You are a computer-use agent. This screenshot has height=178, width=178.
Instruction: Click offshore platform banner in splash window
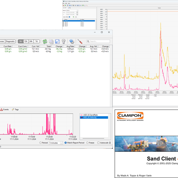(146, 144)
